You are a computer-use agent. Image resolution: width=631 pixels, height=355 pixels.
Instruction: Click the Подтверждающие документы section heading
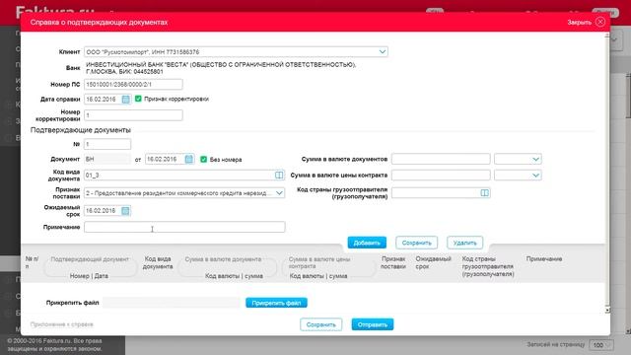(x=81, y=130)
